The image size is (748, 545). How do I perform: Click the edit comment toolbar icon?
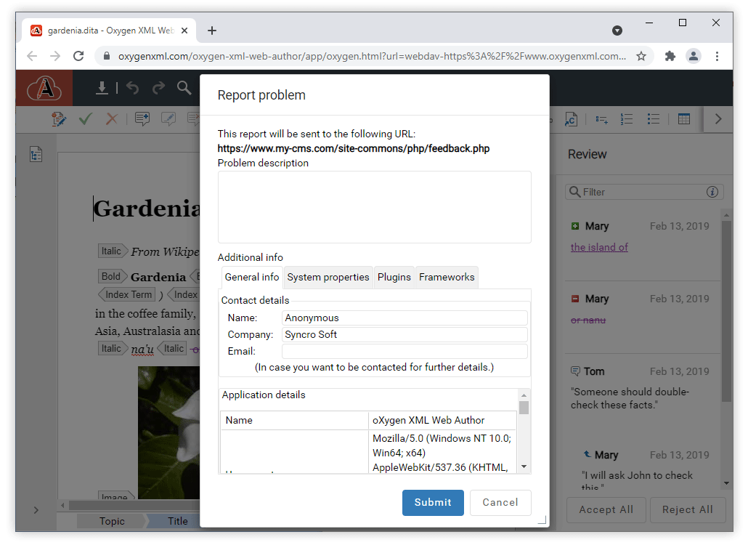pyautogui.click(x=168, y=119)
